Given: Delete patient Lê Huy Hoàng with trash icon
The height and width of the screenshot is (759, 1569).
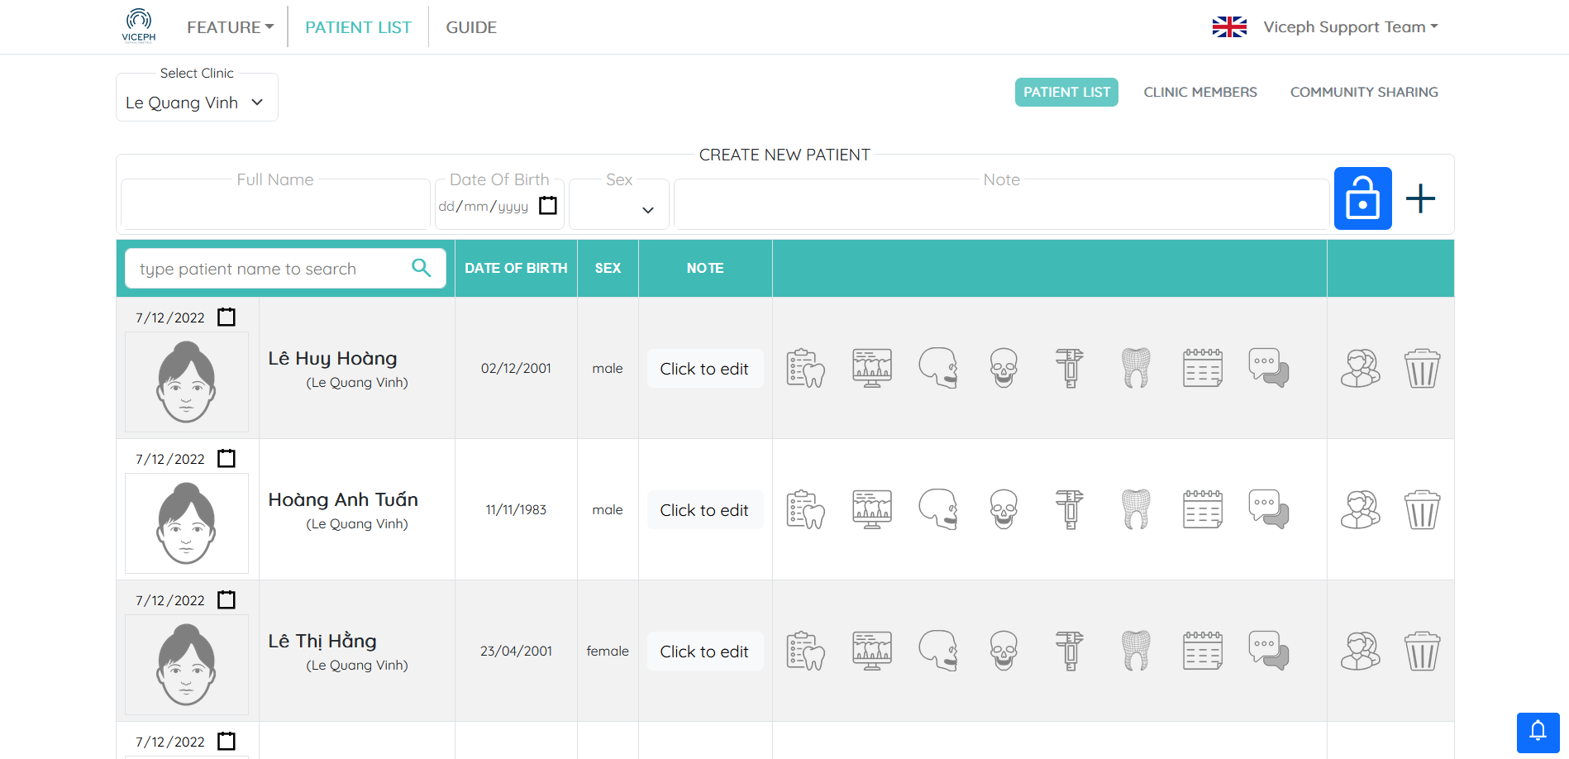Looking at the screenshot, I should [x=1423, y=368].
